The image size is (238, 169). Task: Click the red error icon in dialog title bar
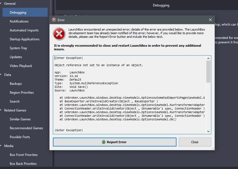54,20
